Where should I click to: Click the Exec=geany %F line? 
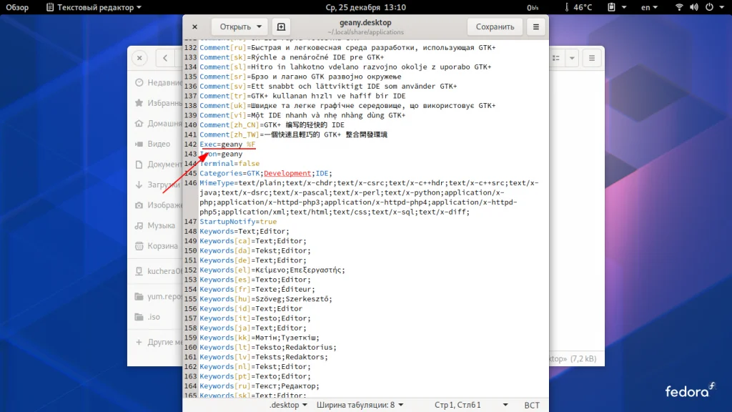pyautogui.click(x=227, y=144)
